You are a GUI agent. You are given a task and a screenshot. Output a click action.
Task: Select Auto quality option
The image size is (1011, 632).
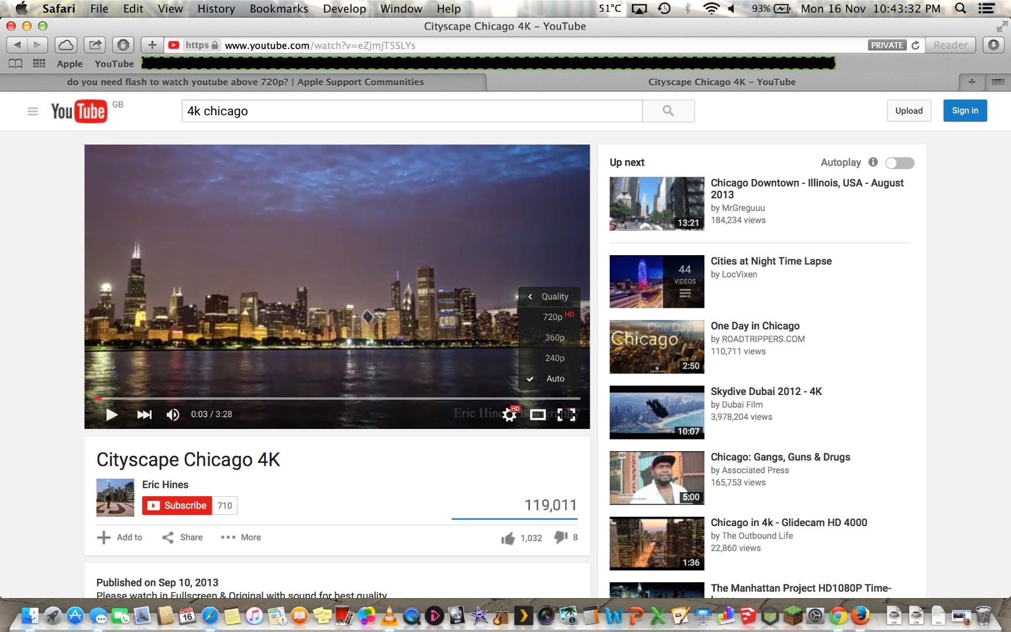point(550,379)
